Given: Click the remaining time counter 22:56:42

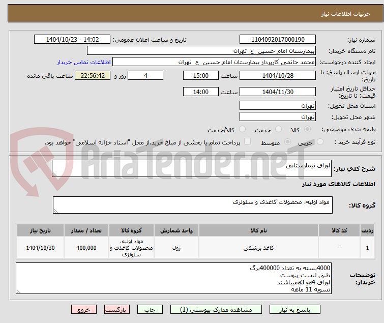Looking at the screenshot, I should click(x=93, y=75).
